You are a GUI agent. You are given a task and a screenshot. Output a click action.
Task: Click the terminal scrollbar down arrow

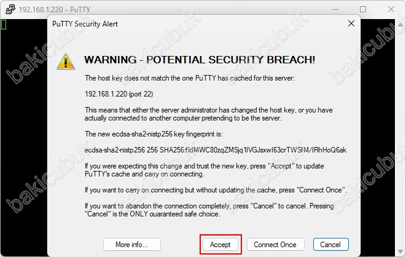click(x=400, y=251)
